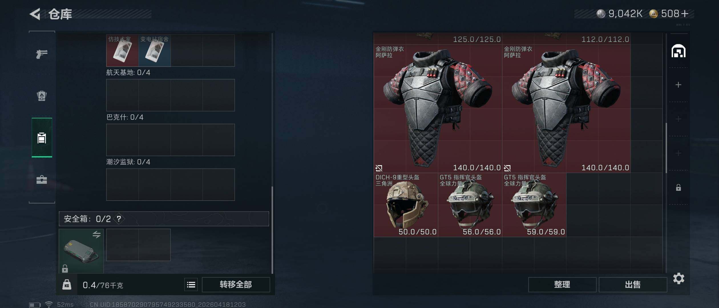Click the warehouse inventory scrollbar
The height and width of the screenshot is (308, 719).
tap(666, 148)
